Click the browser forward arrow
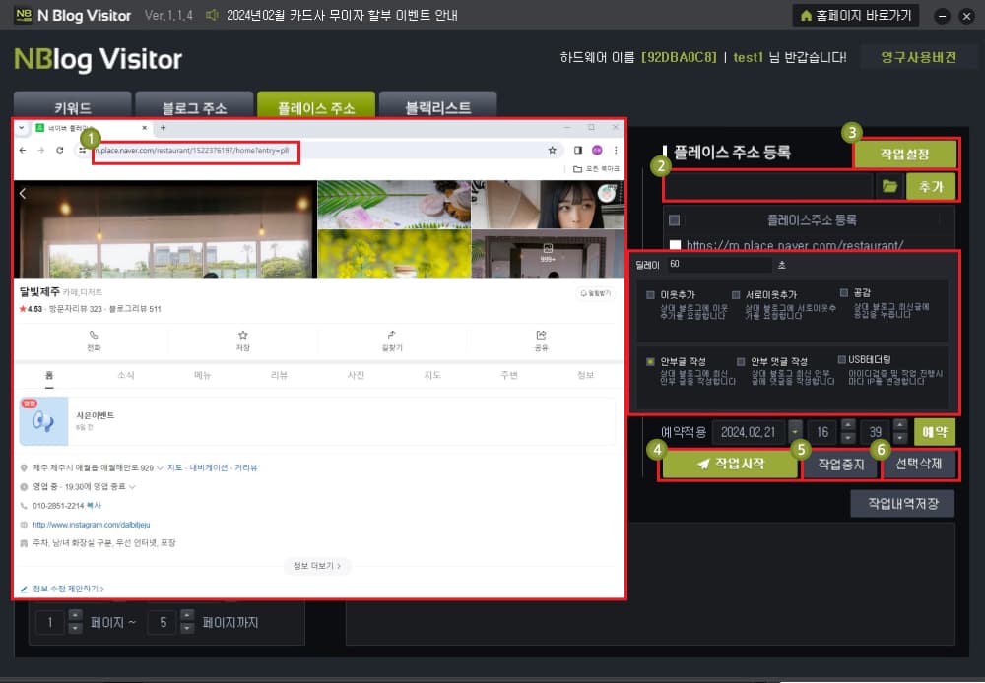 pyautogui.click(x=40, y=150)
